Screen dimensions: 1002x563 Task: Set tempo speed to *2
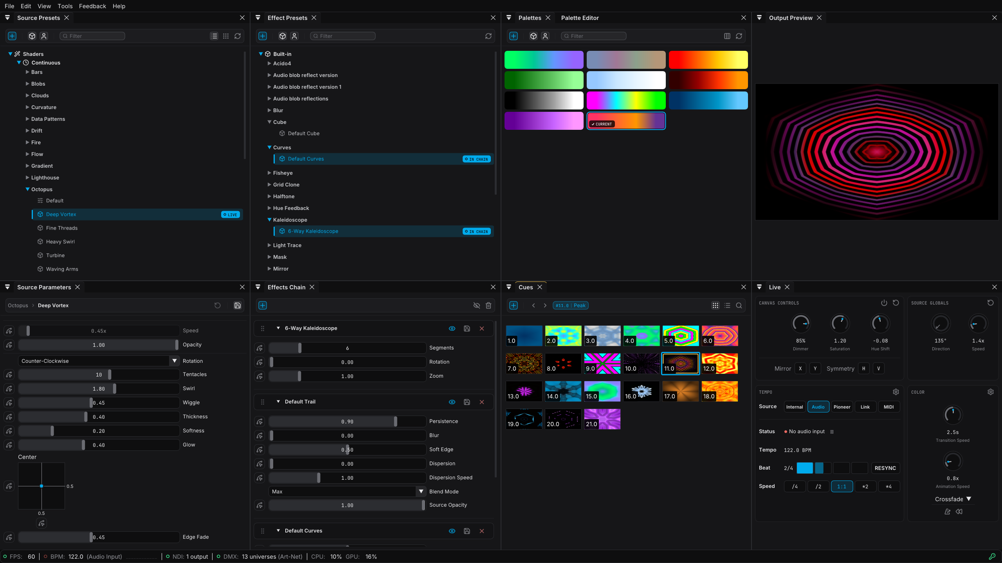point(865,486)
